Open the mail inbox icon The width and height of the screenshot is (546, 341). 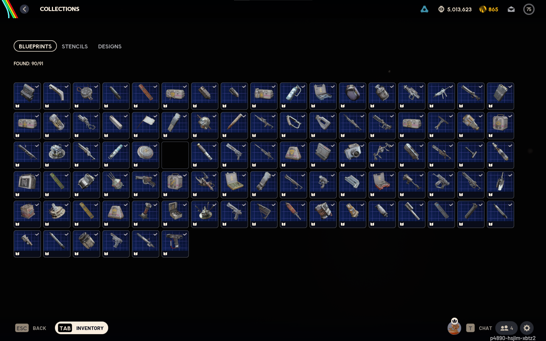coord(511,9)
